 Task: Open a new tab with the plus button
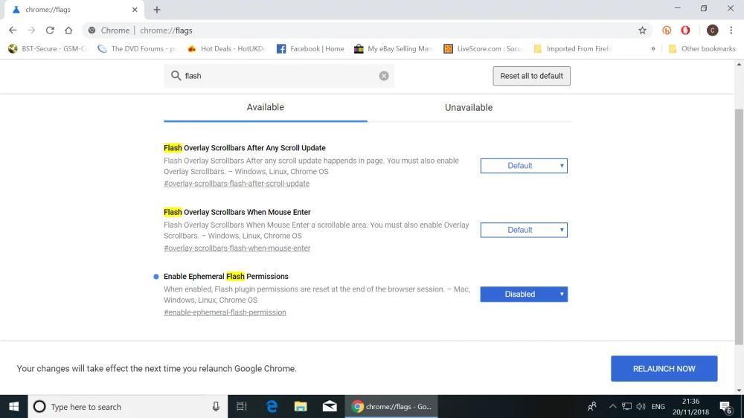(x=156, y=10)
